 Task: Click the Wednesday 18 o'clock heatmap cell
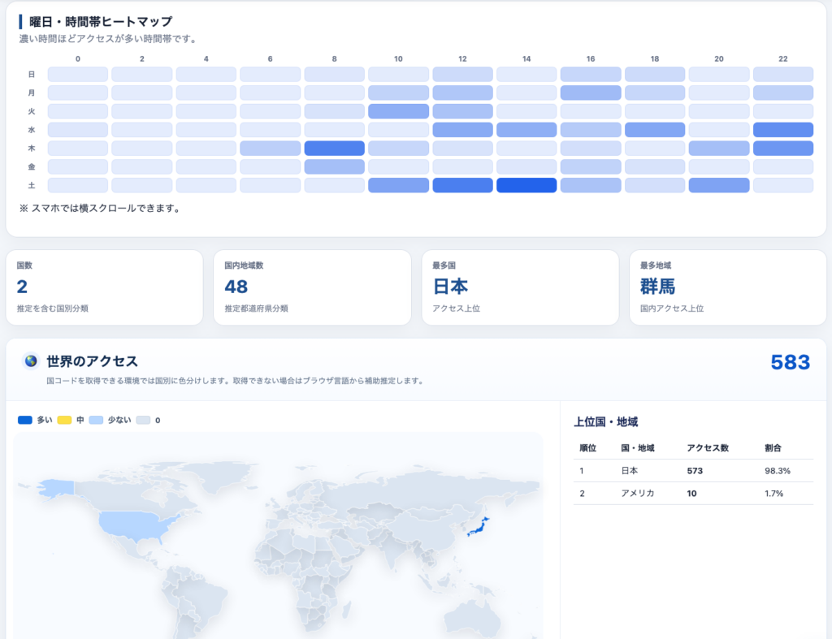click(x=655, y=129)
